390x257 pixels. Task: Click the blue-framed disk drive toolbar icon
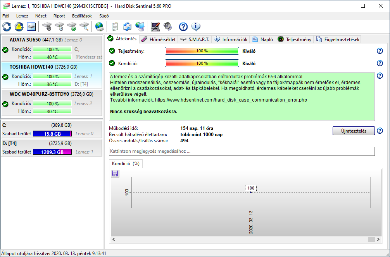coord(31,27)
